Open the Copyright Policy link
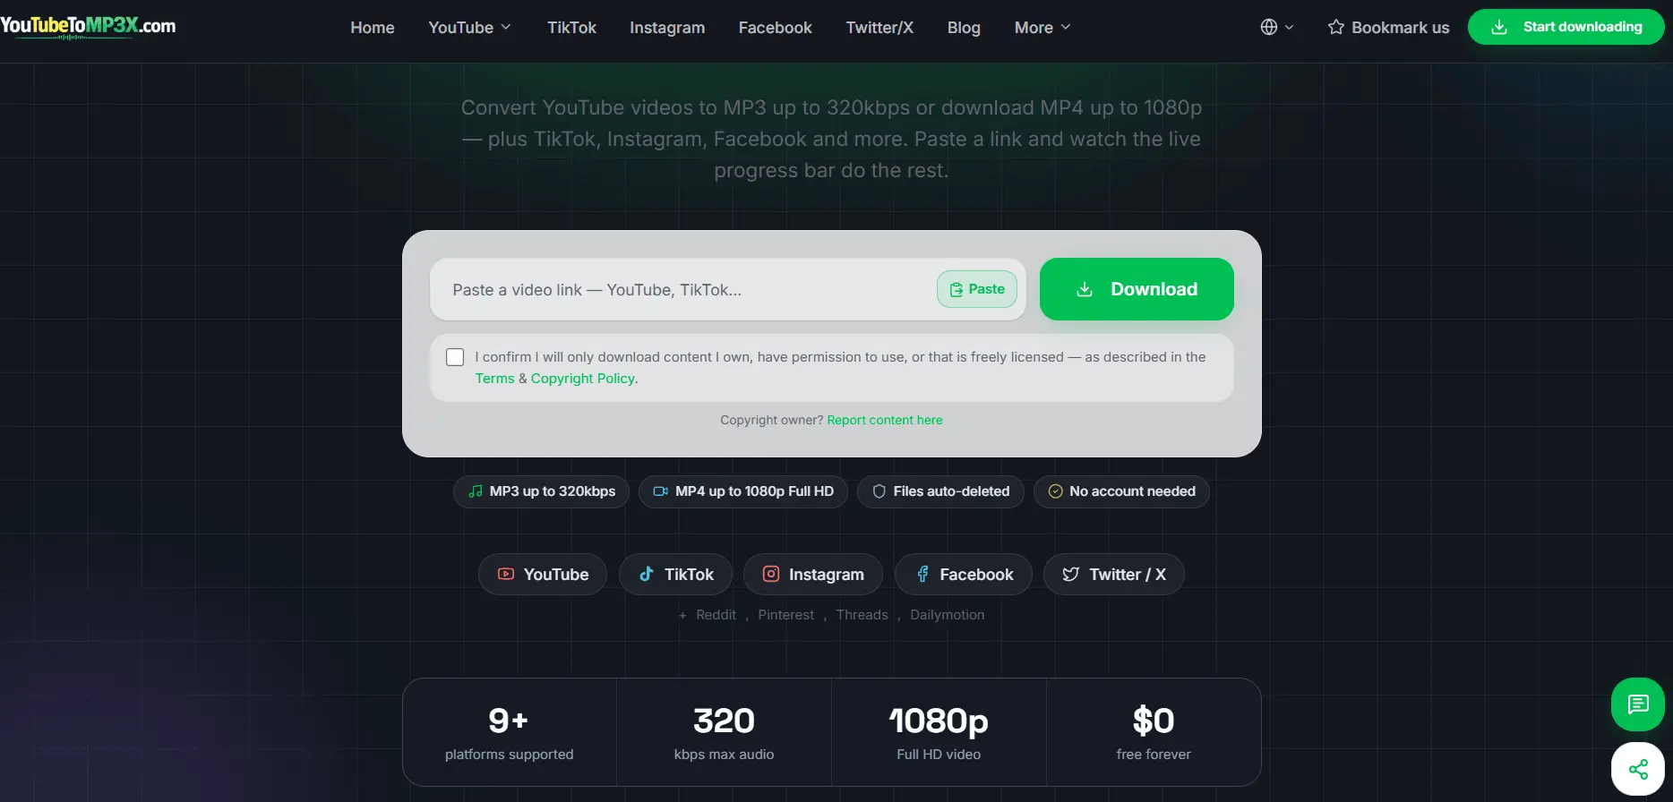Screen dimensions: 1673x802 583,379
